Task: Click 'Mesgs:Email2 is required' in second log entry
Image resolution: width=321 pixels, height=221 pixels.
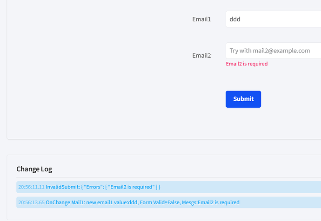Action: pos(211,202)
